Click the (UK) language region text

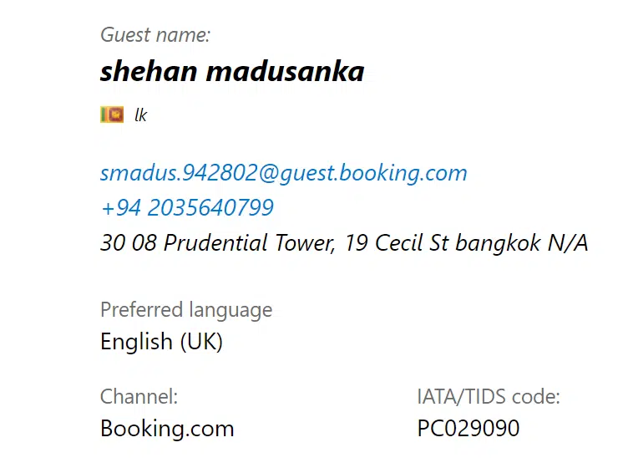point(201,342)
